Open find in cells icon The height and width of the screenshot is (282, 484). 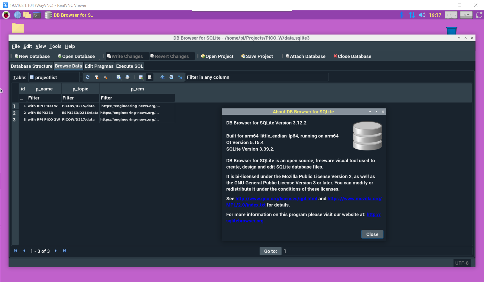point(171,77)
